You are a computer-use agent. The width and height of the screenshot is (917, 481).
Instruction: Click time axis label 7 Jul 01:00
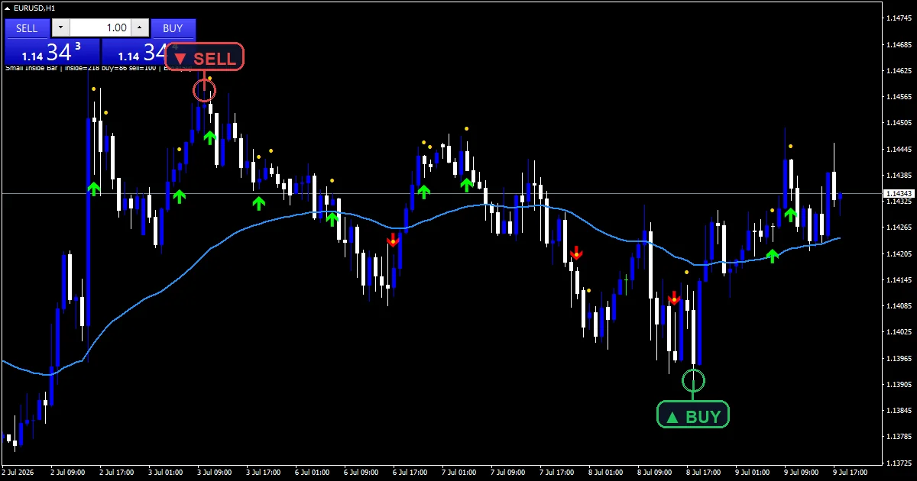click(x=460, y=472)
